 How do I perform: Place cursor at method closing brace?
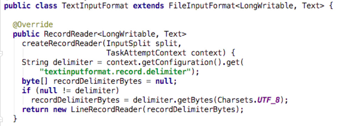[x=15, y=119]
